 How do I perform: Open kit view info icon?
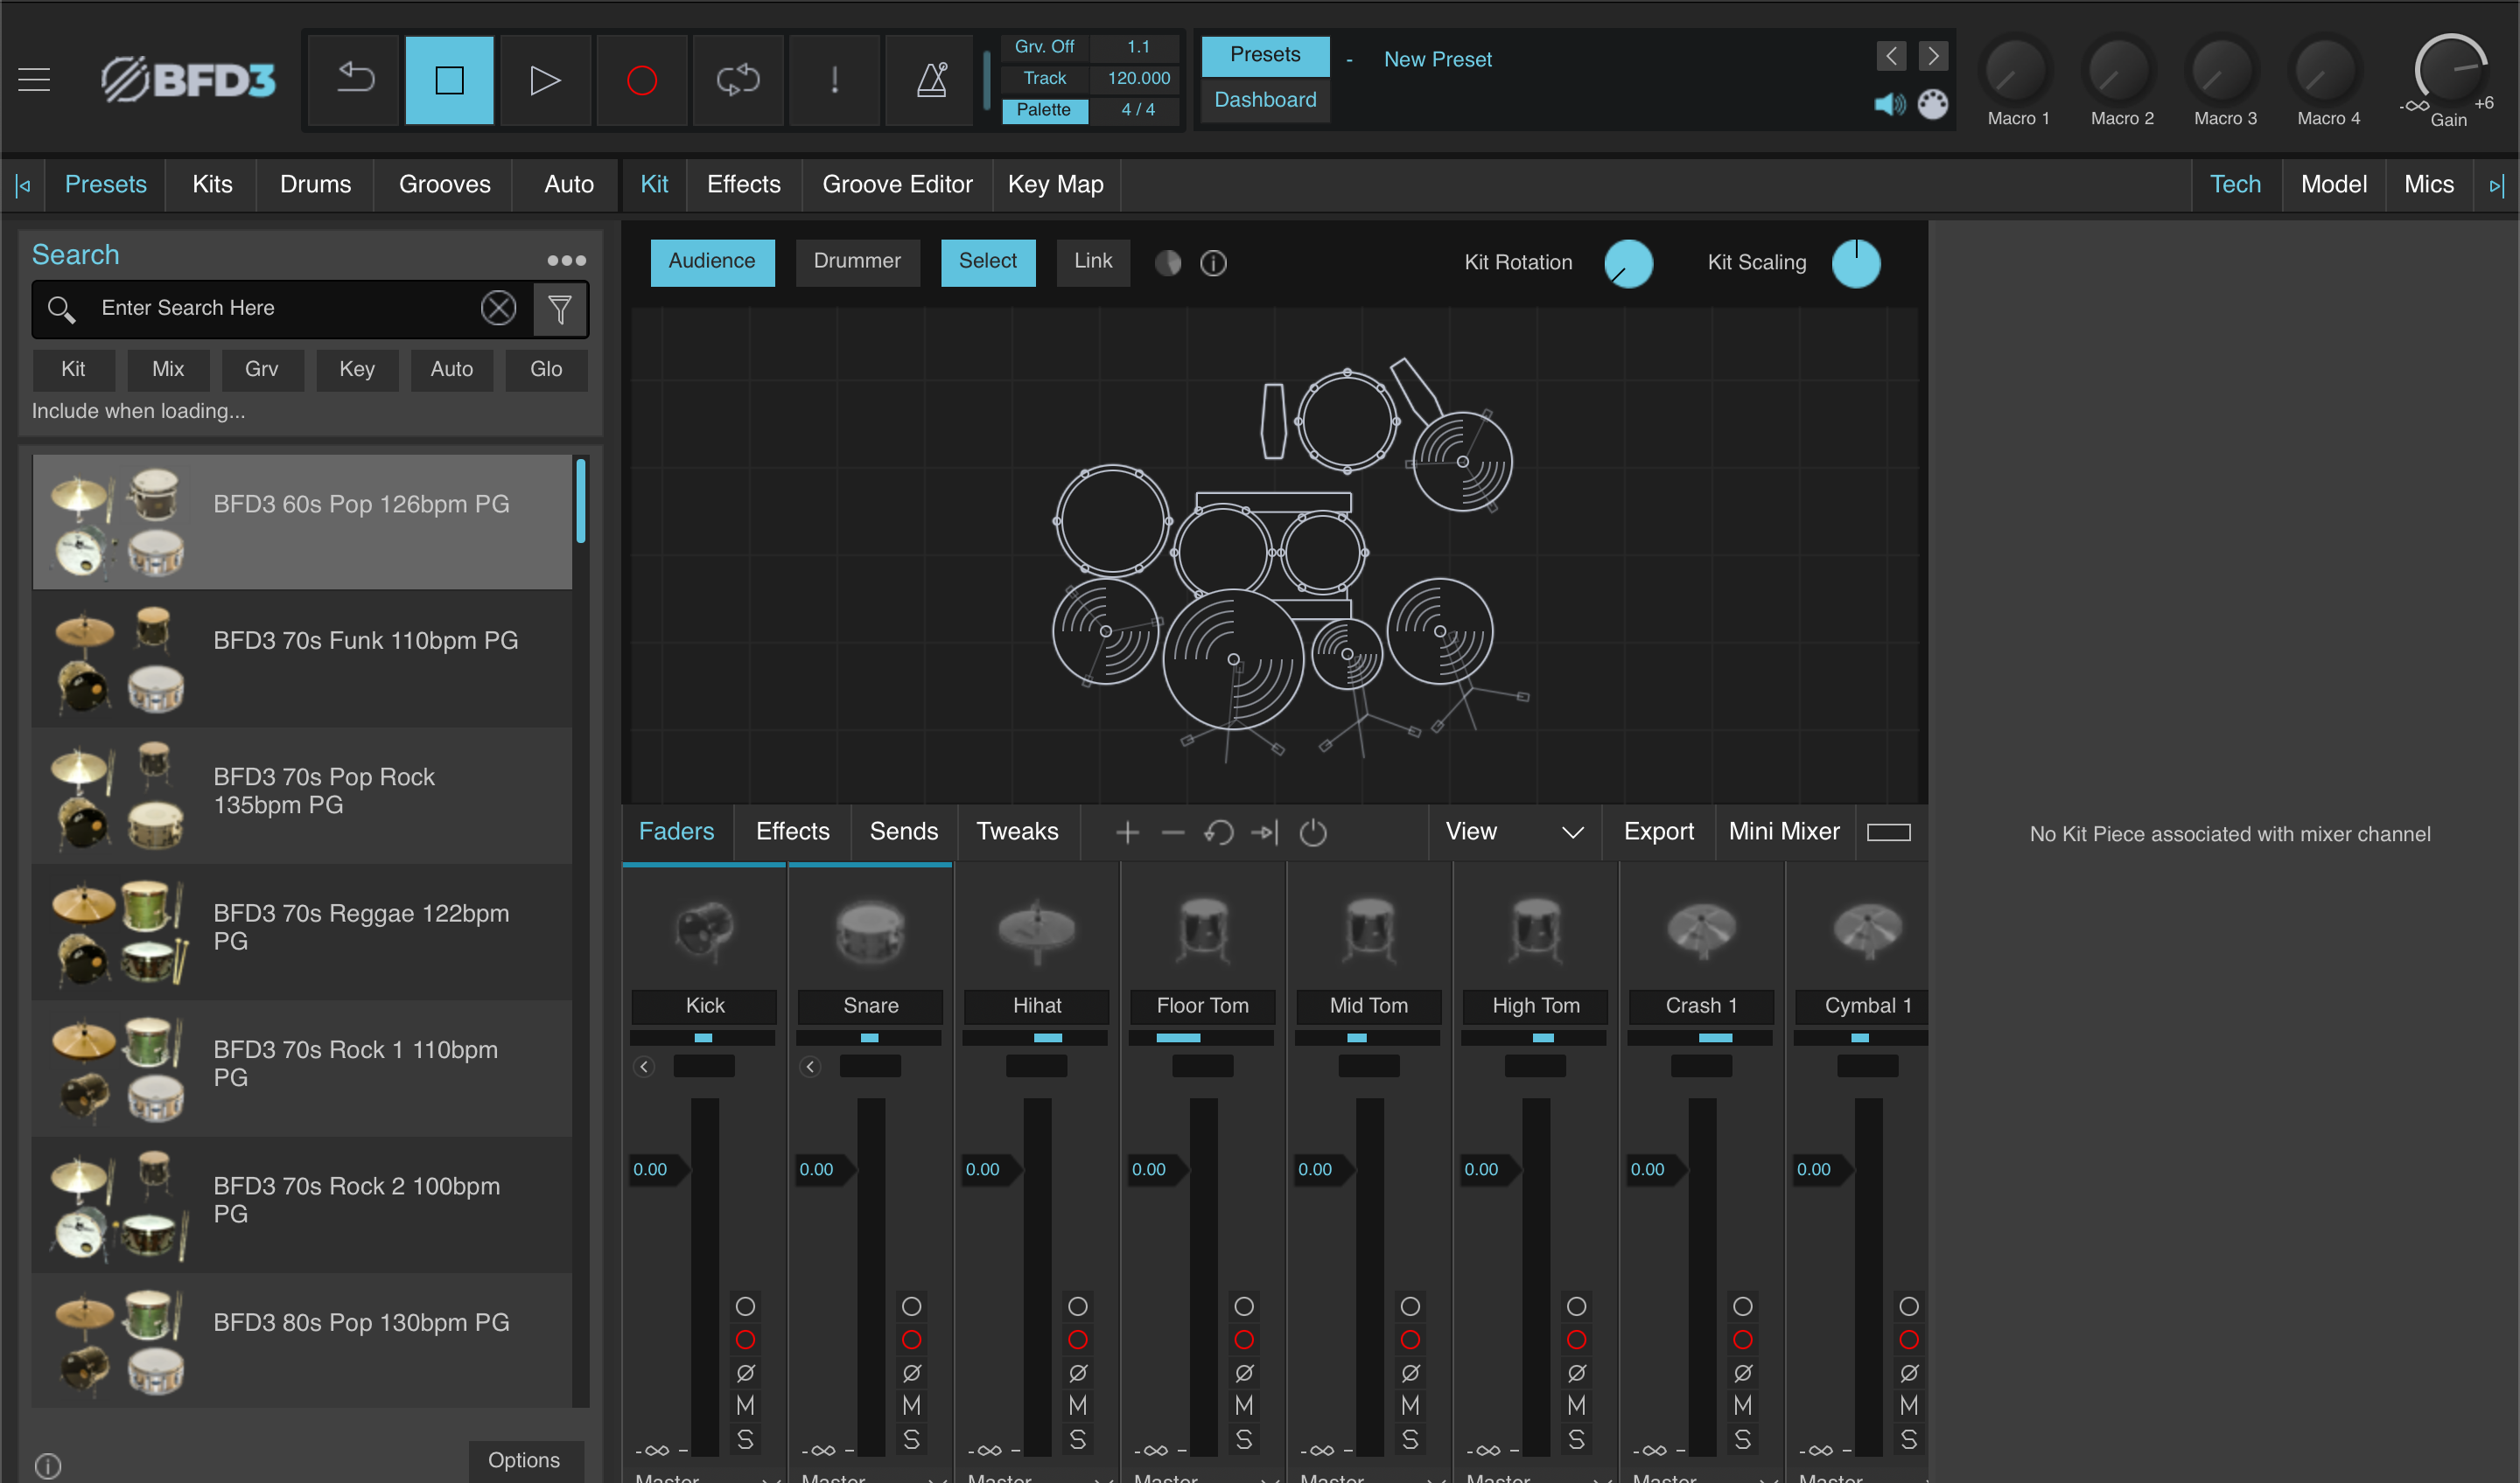(x=1213, y=263)
